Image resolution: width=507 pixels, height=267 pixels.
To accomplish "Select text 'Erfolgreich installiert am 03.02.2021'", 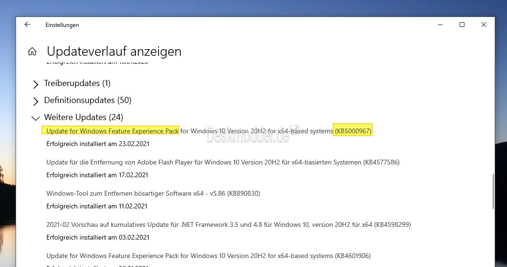I will click(x=98, y=237).
